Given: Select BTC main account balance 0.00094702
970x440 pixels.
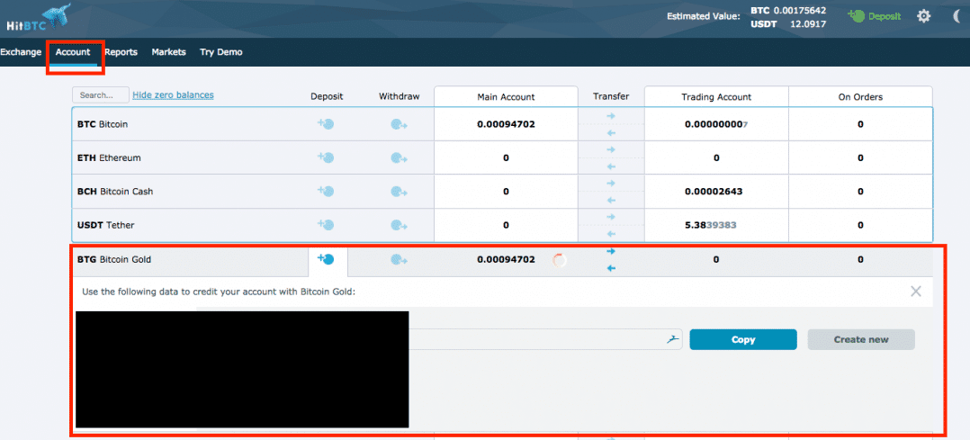Looking at the screenshot, I should pos(506,124).
